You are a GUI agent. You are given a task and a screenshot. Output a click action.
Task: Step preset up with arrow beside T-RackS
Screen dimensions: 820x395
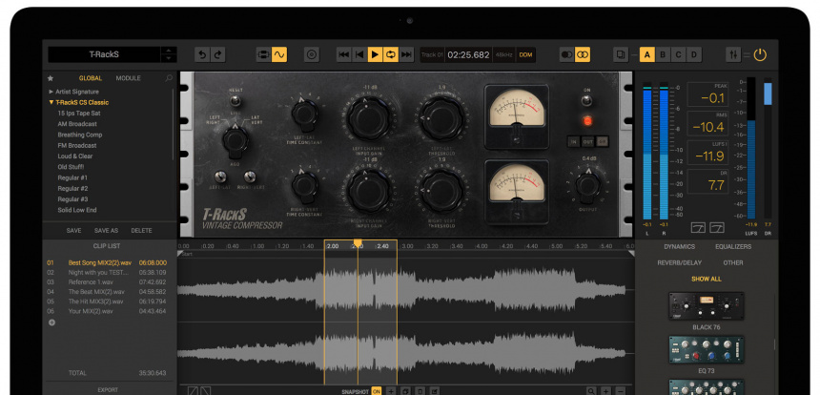coord(169,51)
